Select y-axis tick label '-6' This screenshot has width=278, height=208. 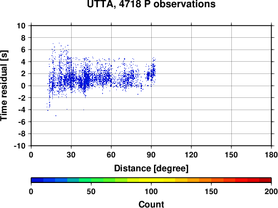[x=22, y=122]
